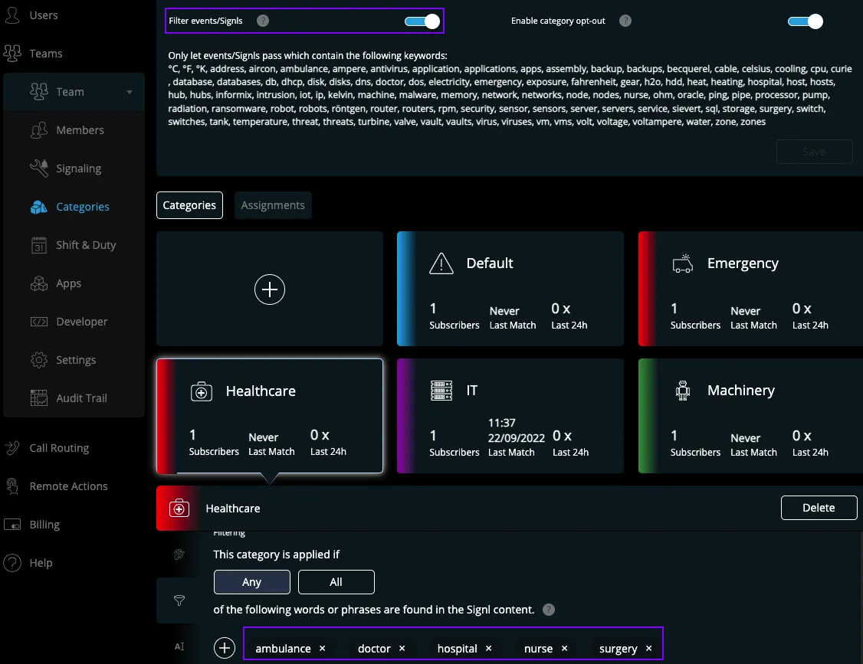Click the Save button
The width and height of the screenshot is (863, 664).
[x=815, y=152]
